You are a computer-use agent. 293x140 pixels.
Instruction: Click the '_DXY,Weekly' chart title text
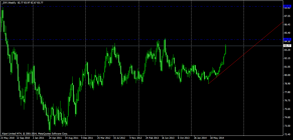point(9,3)
